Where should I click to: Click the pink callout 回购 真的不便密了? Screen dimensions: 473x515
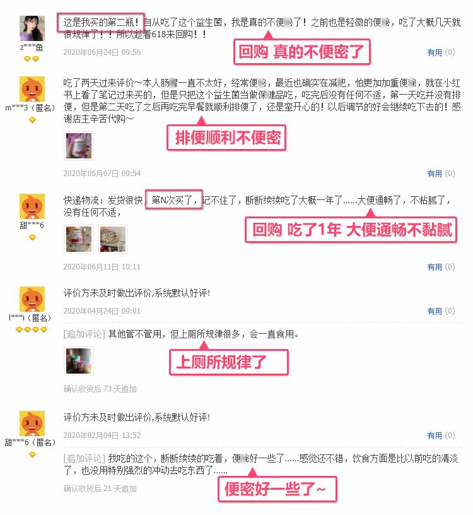tap(301, 52)
